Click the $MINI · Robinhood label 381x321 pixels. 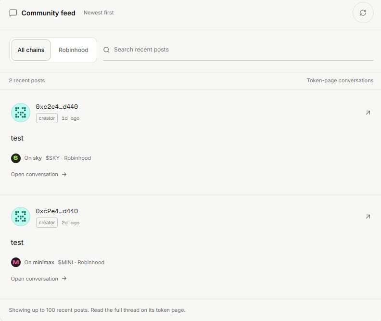click(81, 262)
